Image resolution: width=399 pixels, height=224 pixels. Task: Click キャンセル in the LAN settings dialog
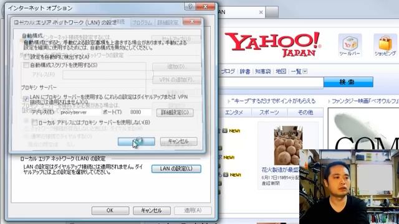pos(179,141)
